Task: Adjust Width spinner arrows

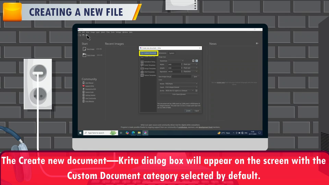Action: click(182, 64)
